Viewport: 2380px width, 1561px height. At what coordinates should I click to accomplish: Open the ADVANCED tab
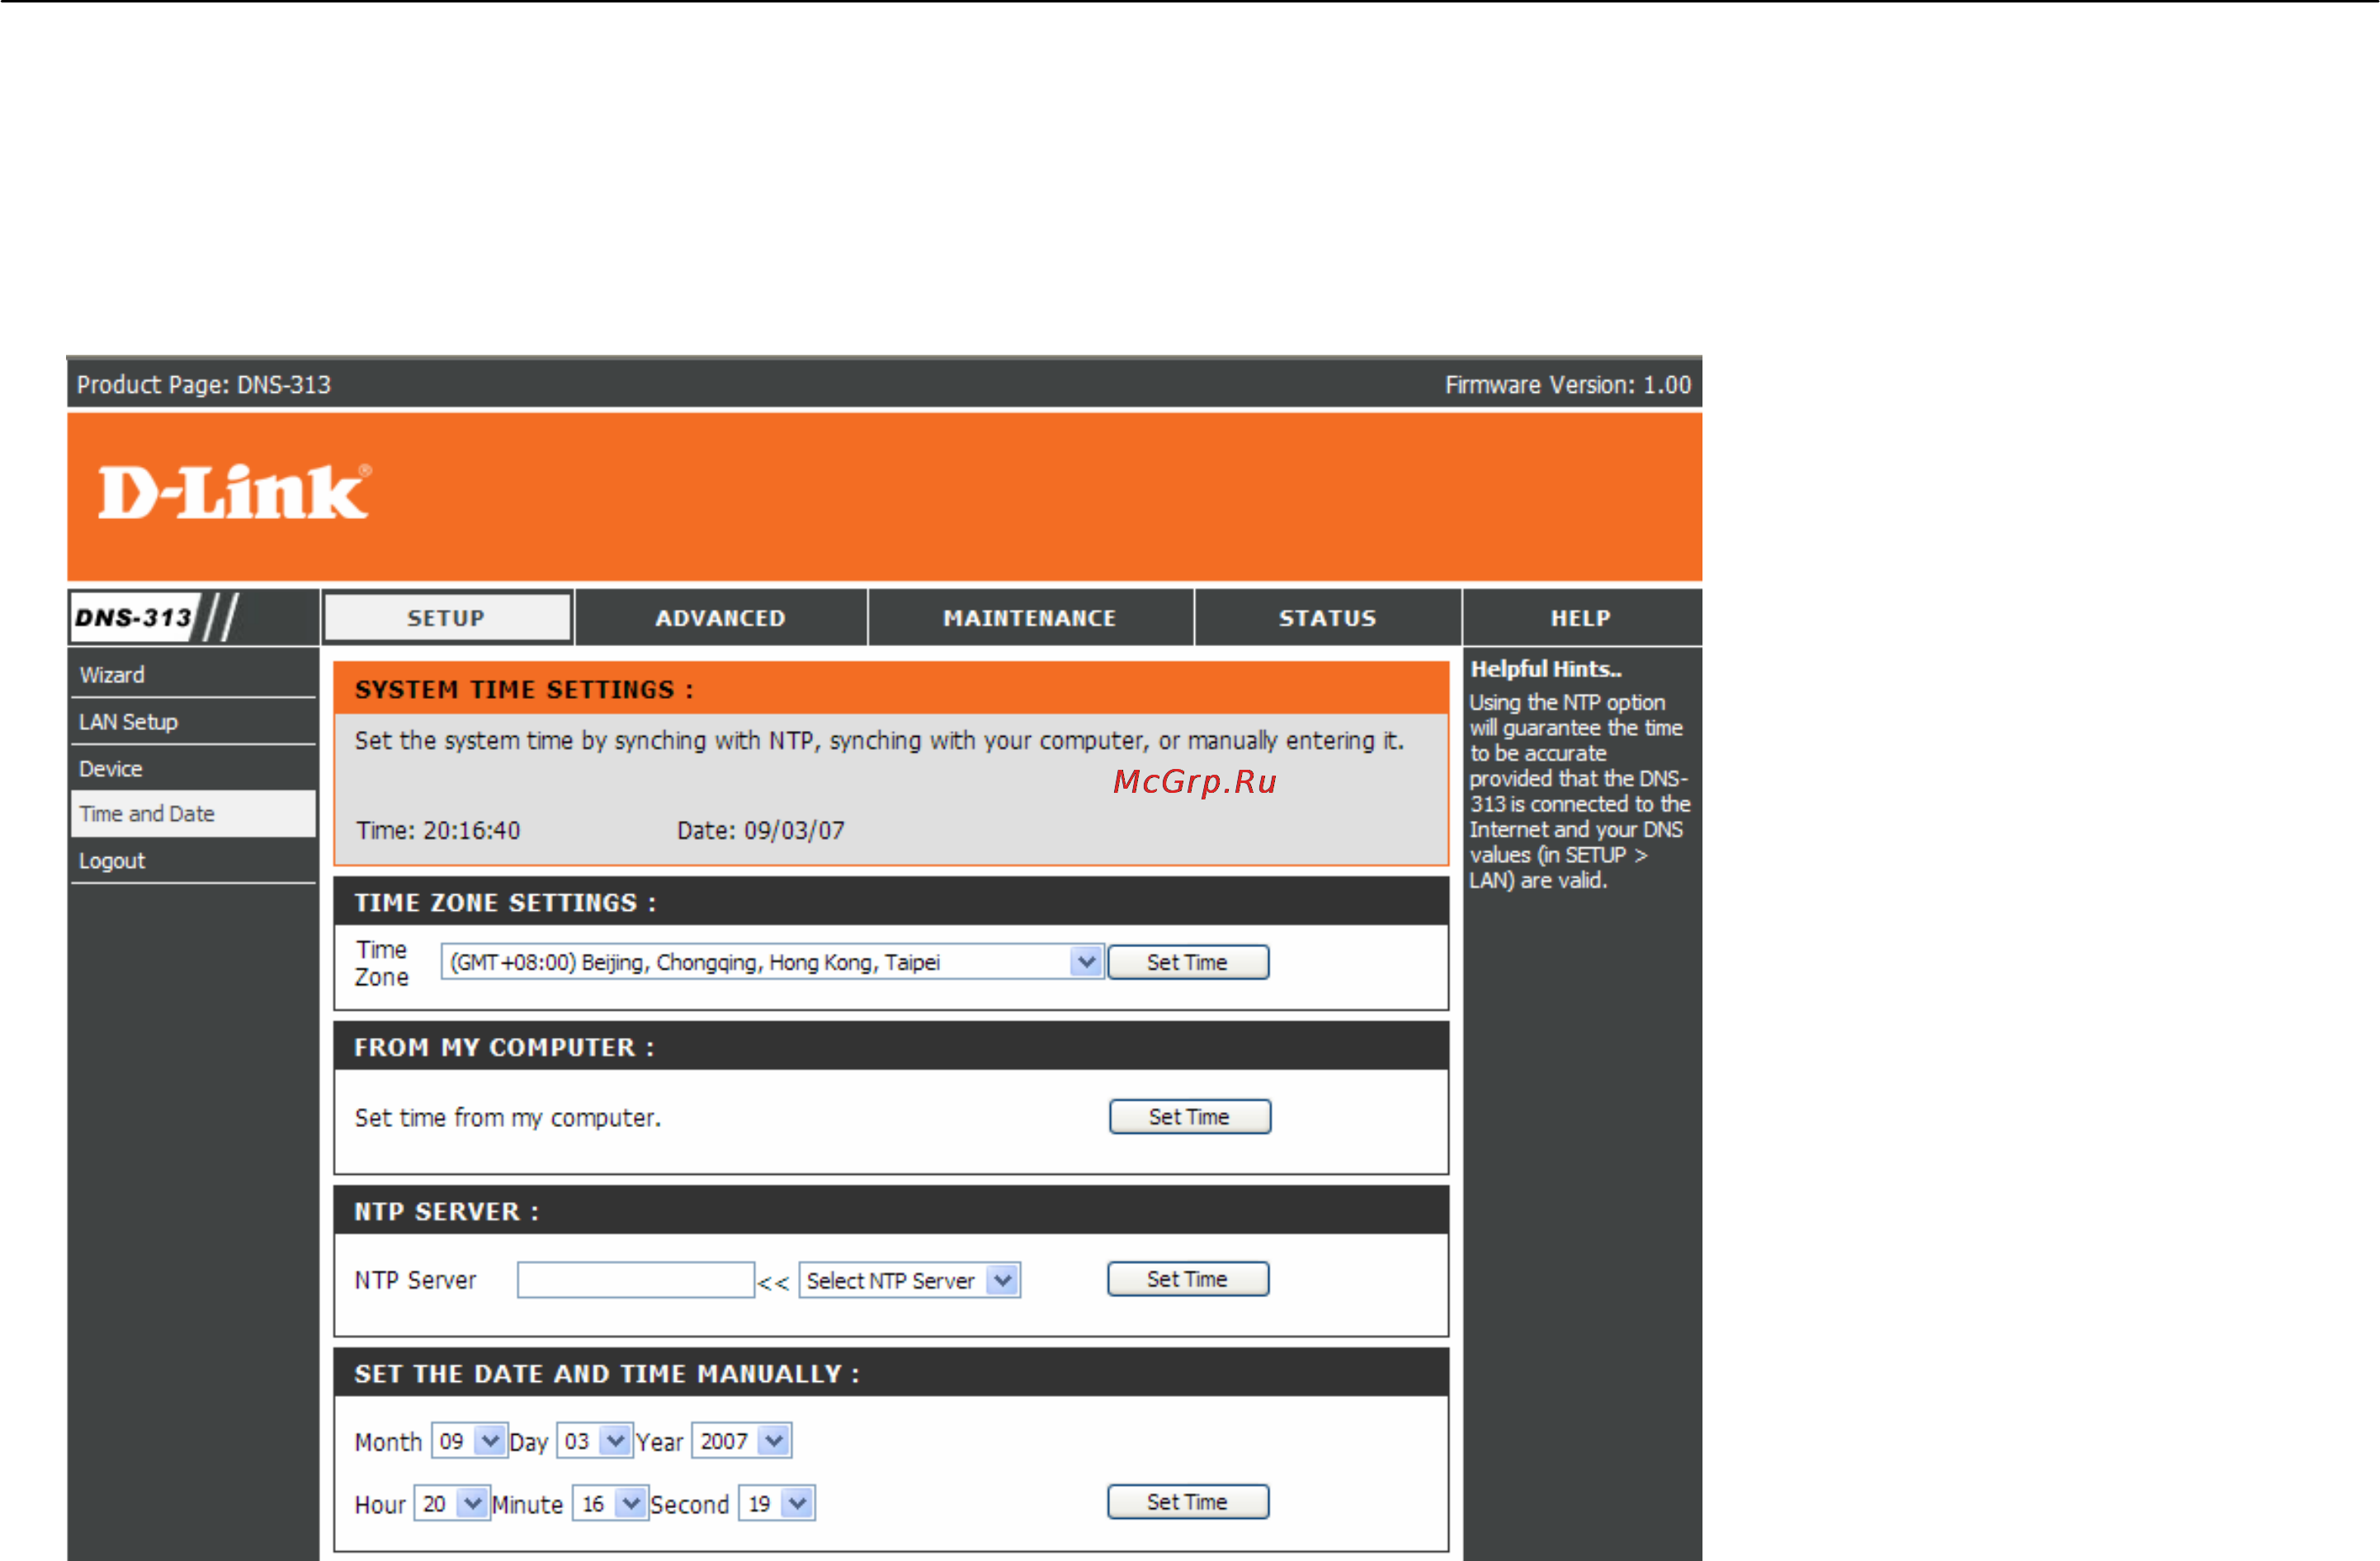click(x=720, y=618)
